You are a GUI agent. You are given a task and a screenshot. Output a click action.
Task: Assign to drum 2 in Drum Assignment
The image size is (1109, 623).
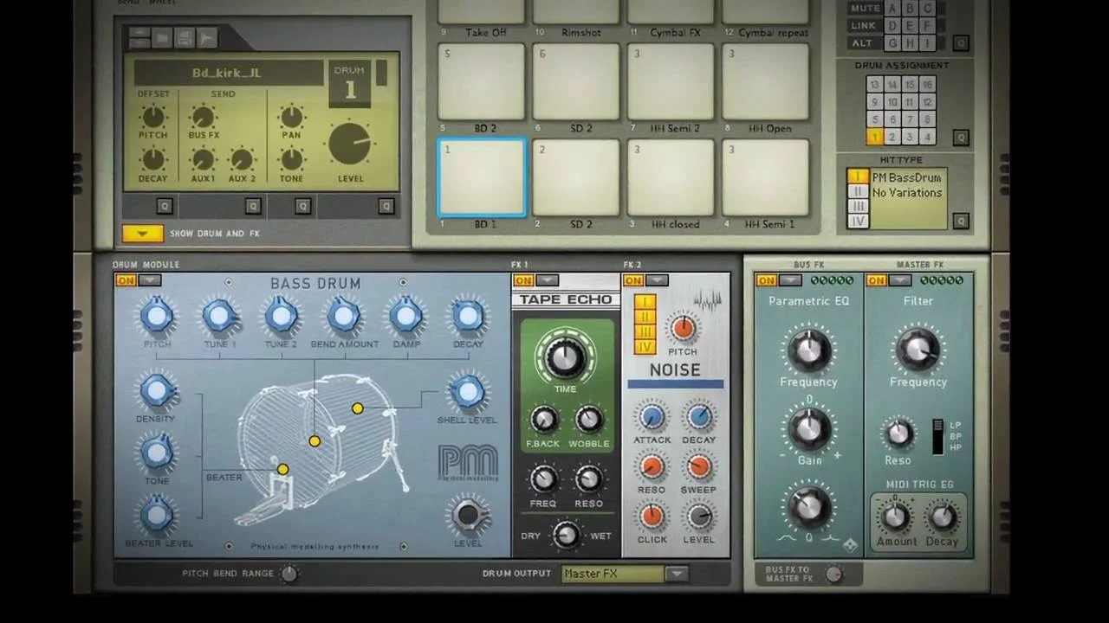point(892,137)
